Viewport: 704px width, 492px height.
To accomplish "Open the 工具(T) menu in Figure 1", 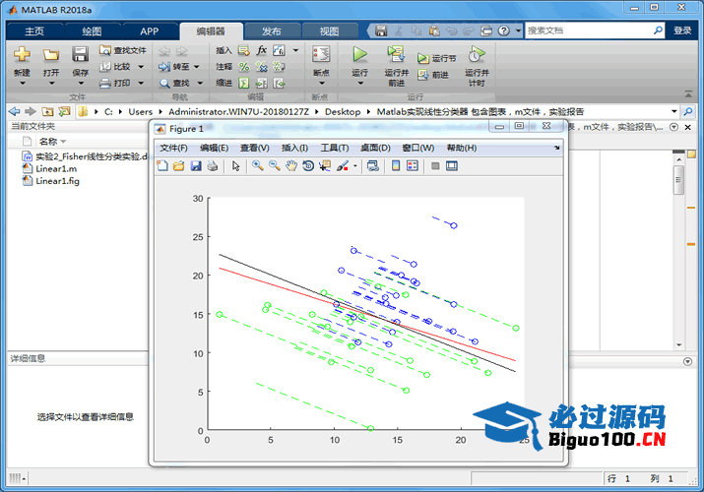I will (335, 148).
